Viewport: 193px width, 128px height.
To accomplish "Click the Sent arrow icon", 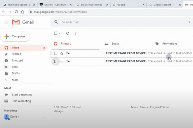I will [x=6, y=67].
